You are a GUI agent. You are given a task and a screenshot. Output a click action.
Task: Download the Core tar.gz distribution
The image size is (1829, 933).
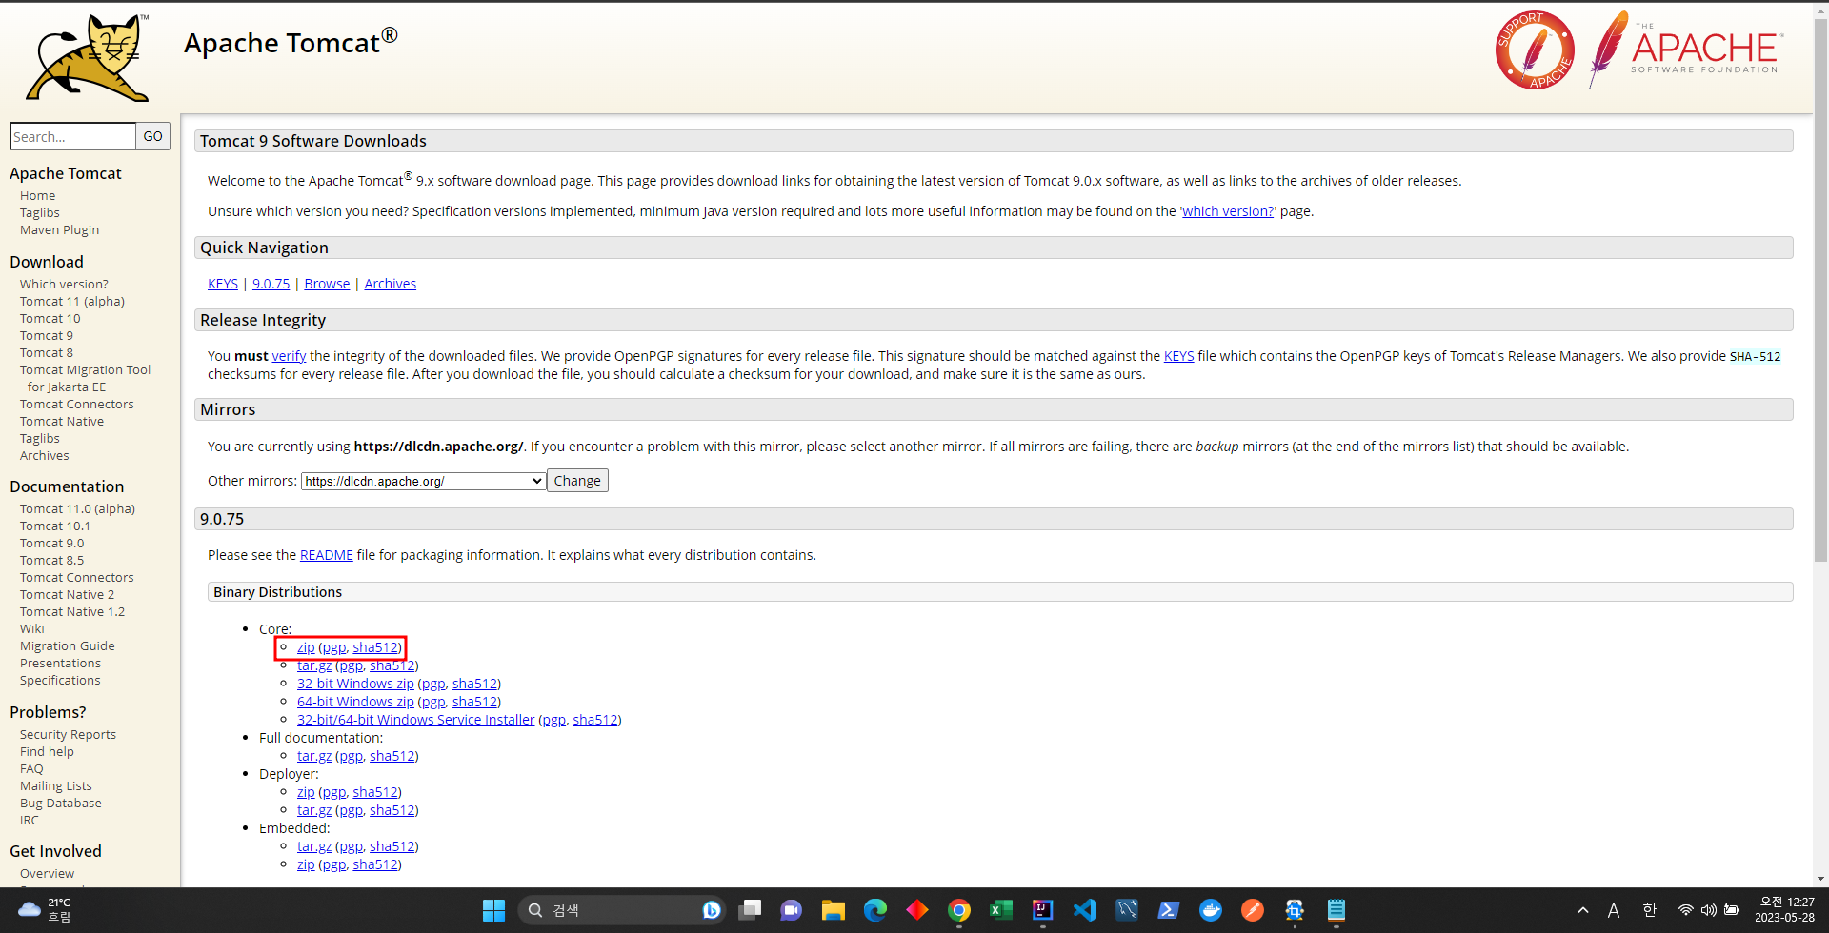click(x=314, y=665)
